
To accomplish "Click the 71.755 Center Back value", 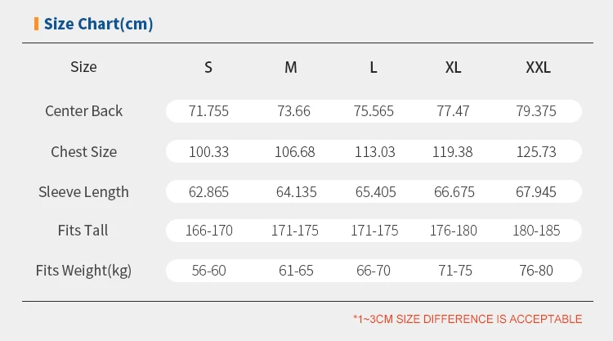I will pos(208,111).
